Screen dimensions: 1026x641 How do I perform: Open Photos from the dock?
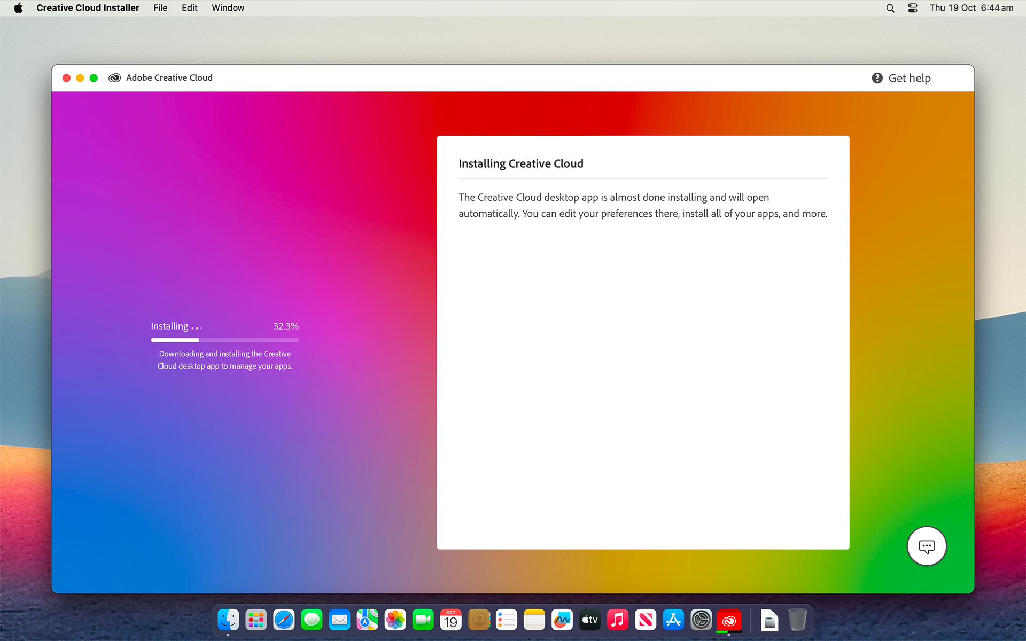click(x=395, y=620)
